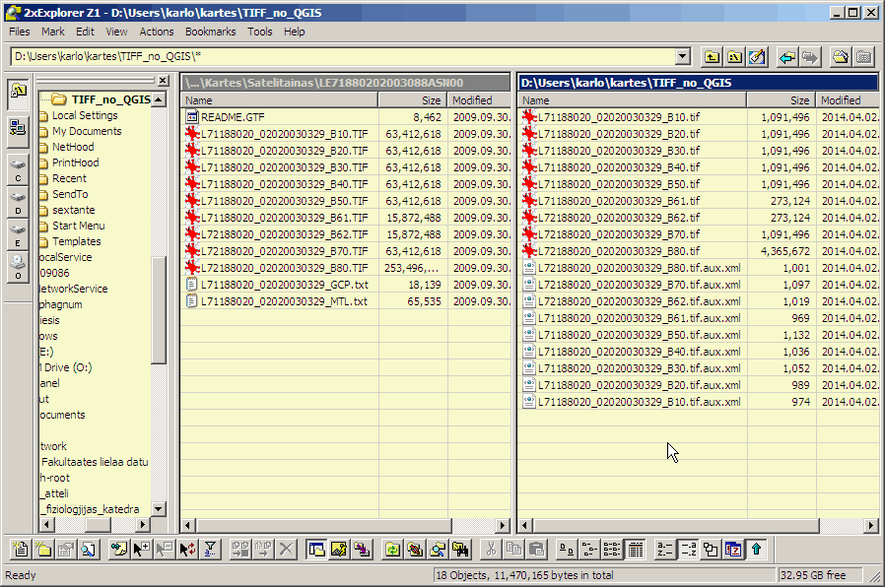Viewport: 885px width, 587px height.
Task: Toggle the large icons view button
Action: (566, 550)
